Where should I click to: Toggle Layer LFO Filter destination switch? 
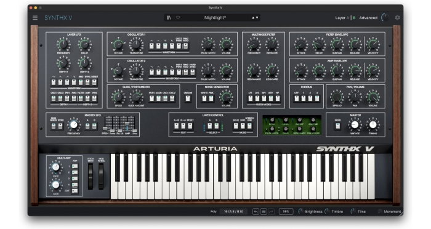click(81, 98)
